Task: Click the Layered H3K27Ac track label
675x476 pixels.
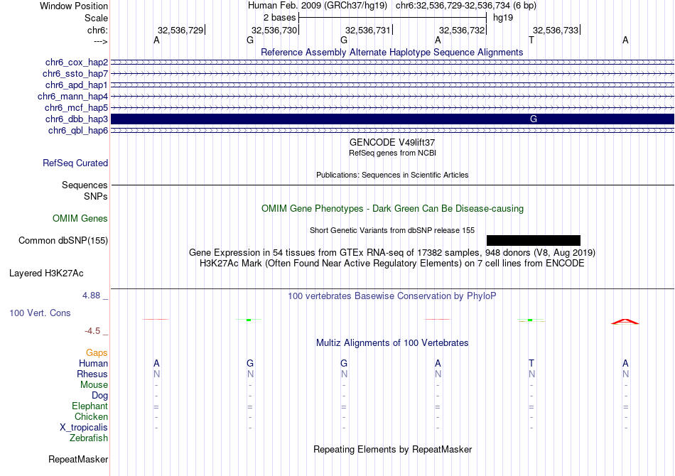Action: click(x=46, y=274)
